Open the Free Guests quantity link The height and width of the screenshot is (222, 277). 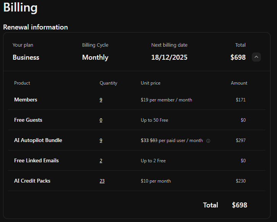[101, 120]
